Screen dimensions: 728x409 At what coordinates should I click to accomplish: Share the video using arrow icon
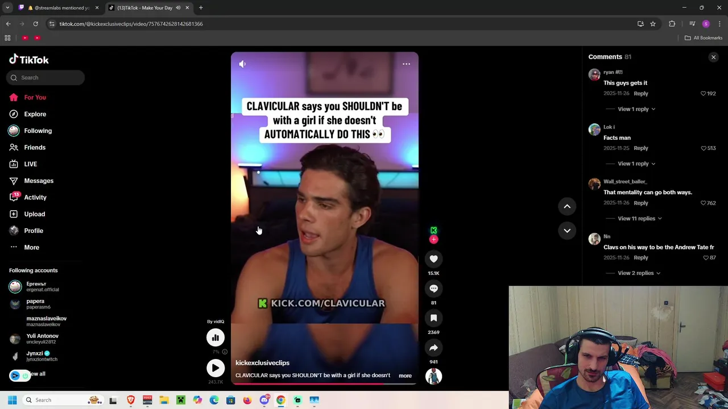[x=433, y=348]
